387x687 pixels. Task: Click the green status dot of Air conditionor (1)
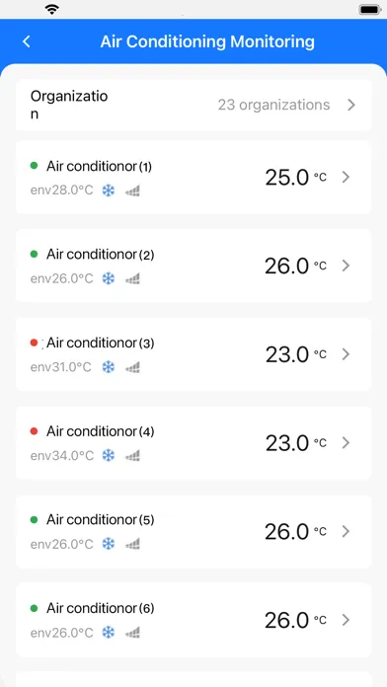pyautogui.click(x=34, y=166)
